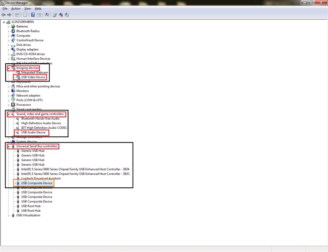Image resolution: width=328 pixels, height=252 pixels.
Task: Click the ControlVault Device icon
Action: pos(13,40)
